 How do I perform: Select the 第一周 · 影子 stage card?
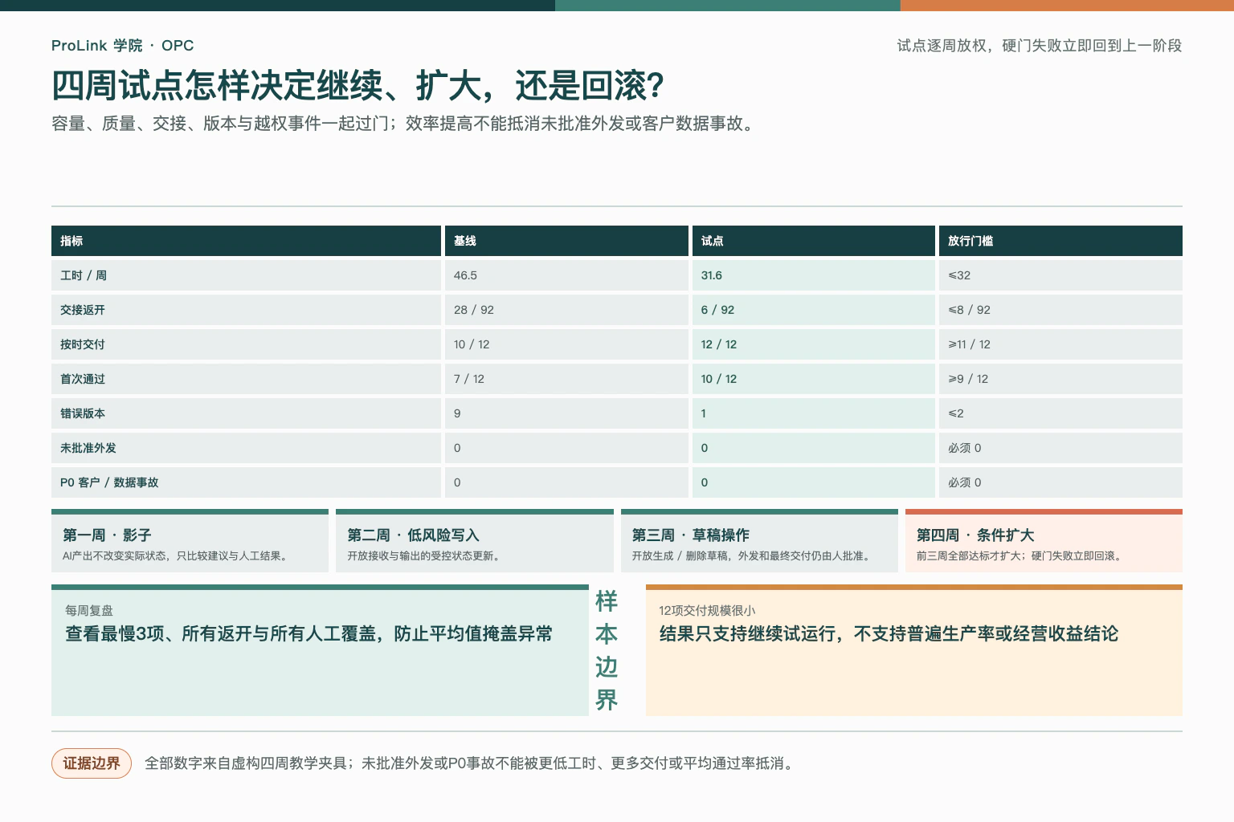pyautogui.click(x=190, y=541)
